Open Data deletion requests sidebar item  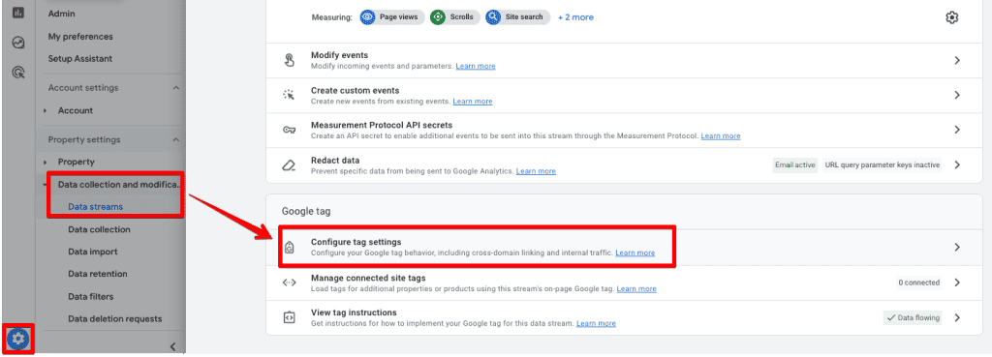pos(115,319)
